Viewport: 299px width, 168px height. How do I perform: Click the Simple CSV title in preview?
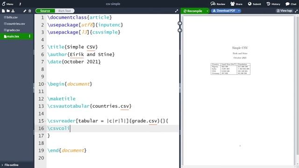tap(240, 48)
